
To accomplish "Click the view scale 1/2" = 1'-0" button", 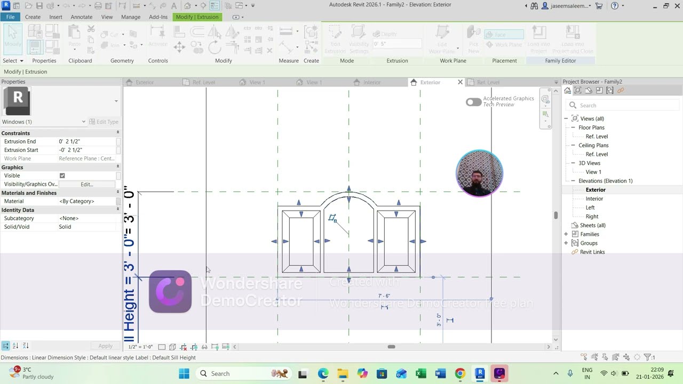I will (x=140, y=347).
